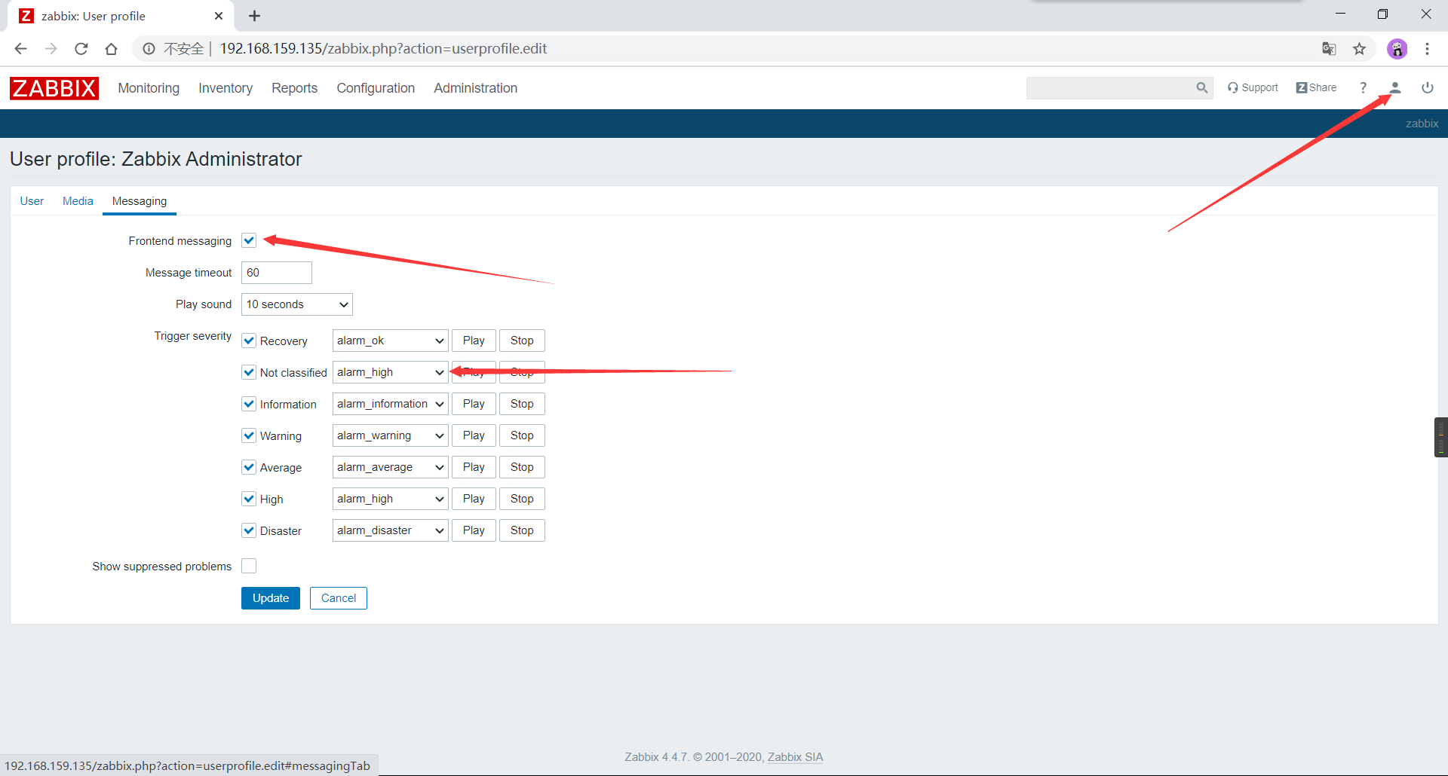Open the alarm_disaster sound dropdown

click(x=390, y=530)
